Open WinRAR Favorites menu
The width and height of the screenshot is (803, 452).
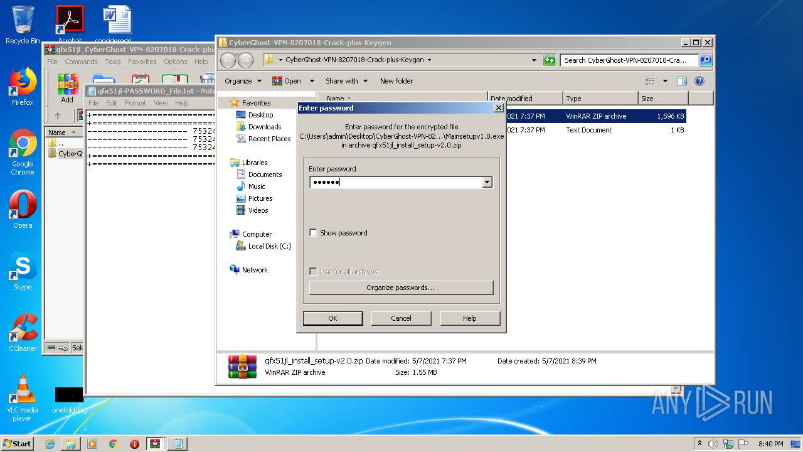[142, 62]
